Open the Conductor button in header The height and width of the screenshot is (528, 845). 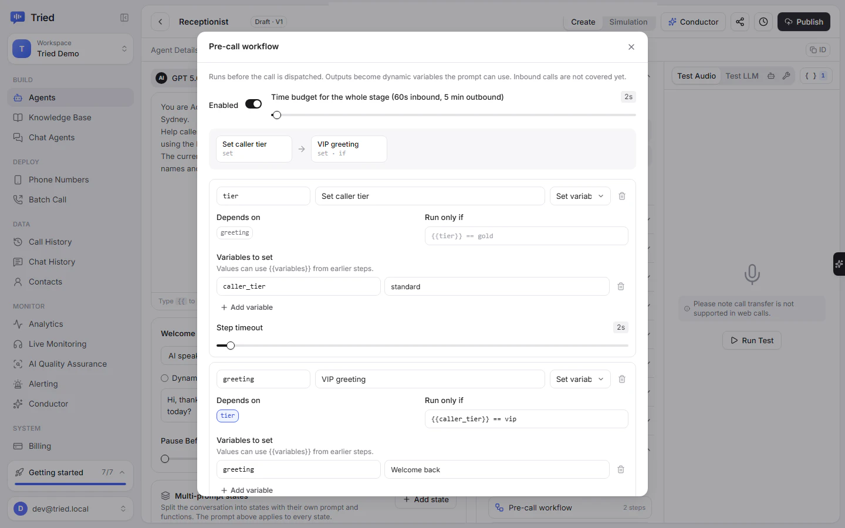pyautogui.click(x=693, y=22)
